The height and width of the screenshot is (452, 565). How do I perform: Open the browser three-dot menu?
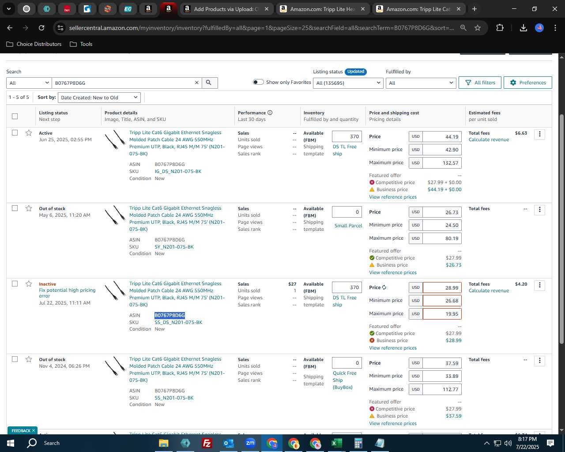[555, 28]
